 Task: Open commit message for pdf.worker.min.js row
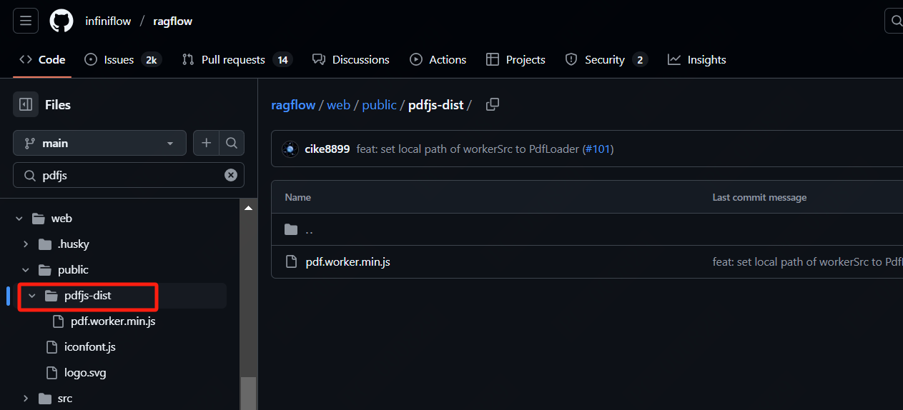808,262
